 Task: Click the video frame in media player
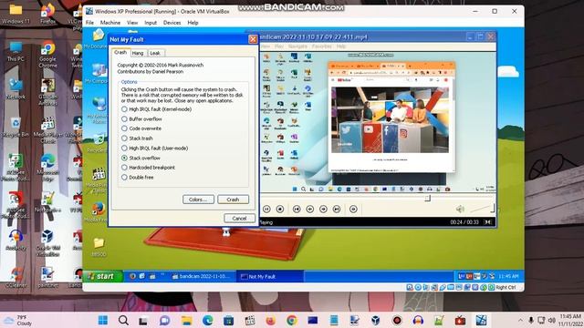(378, 121)
